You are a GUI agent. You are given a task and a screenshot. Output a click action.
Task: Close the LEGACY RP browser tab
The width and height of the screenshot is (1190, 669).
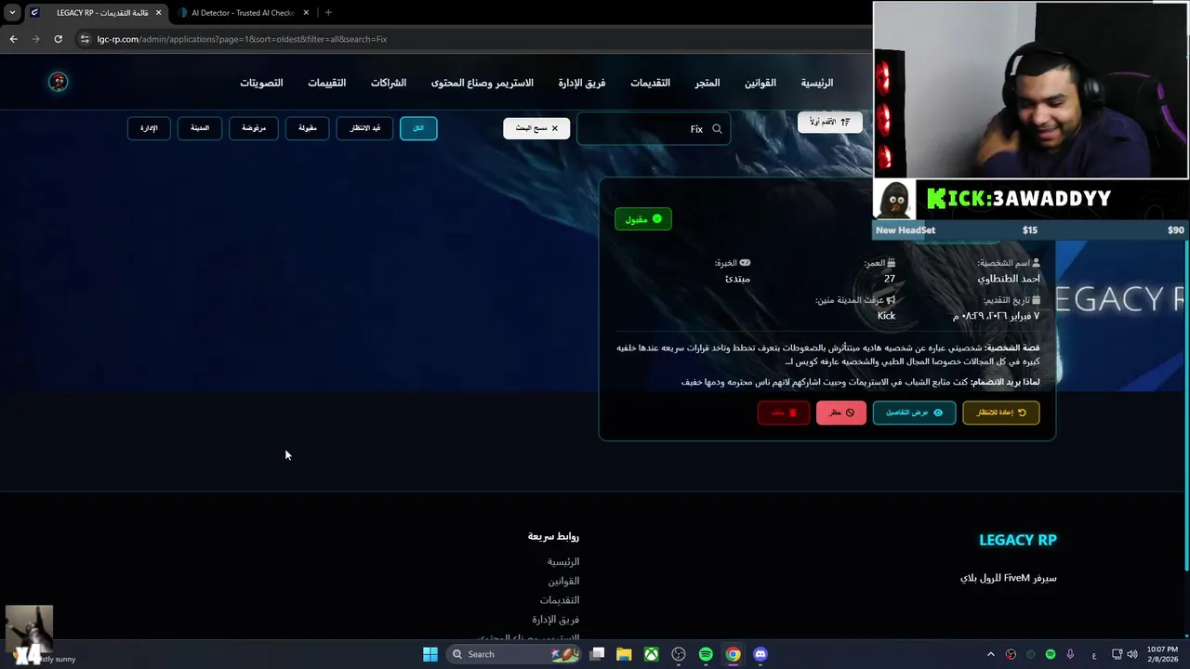tap(158, 13)
